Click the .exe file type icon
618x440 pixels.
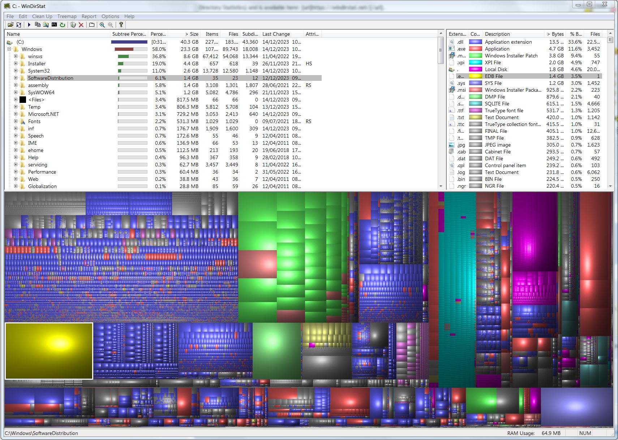(452, 49)
